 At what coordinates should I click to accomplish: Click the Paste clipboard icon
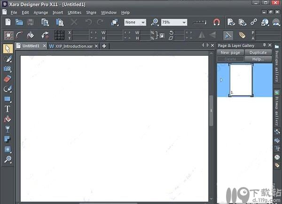[60, 22]
